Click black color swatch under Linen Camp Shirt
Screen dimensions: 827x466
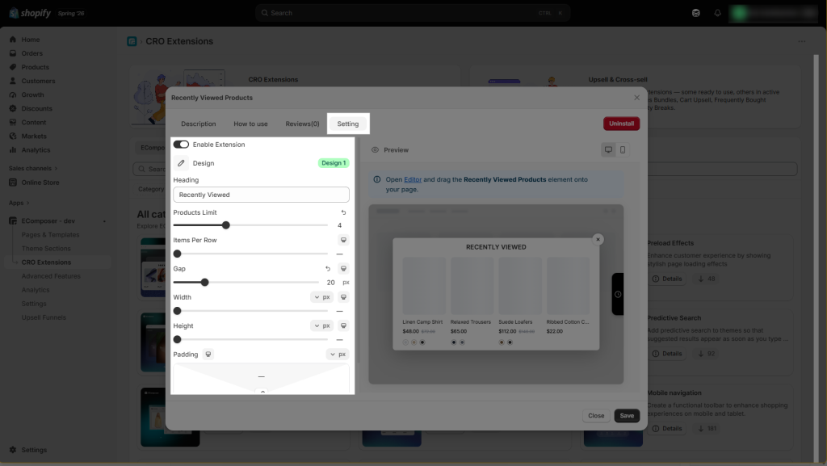422,342
